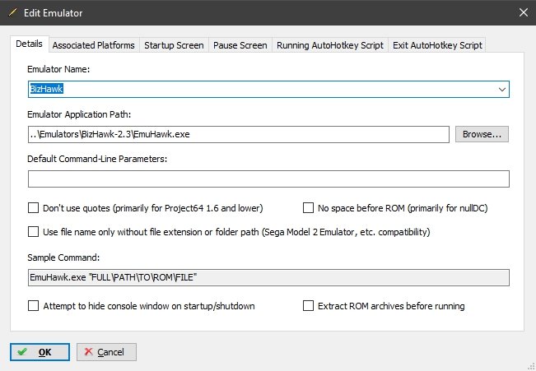Switch to the Details tab

pyautogui.click(x=29, y=44)
